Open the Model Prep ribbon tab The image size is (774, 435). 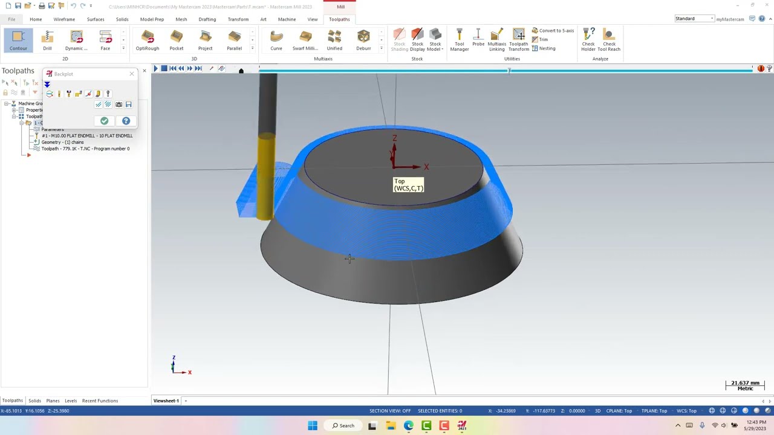coord(152,19)
